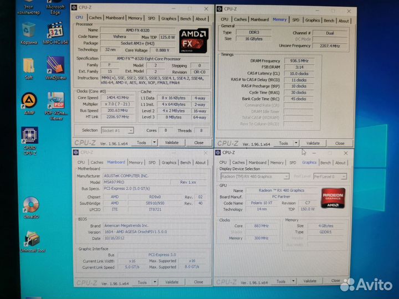Click Tools button in Graphics window

(x=281, y=281)
